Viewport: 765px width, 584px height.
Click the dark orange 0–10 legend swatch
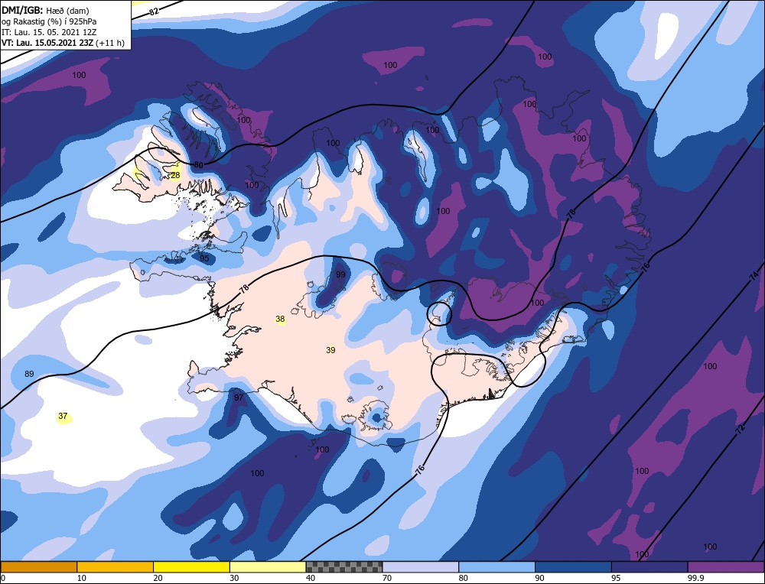click(38, 566)
